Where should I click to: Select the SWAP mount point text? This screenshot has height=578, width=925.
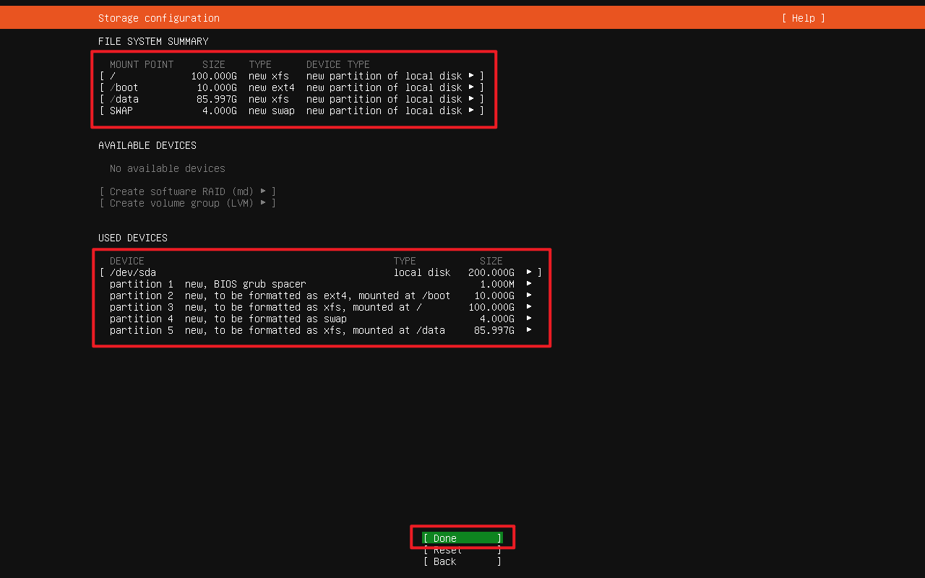(x=121, y=111)
